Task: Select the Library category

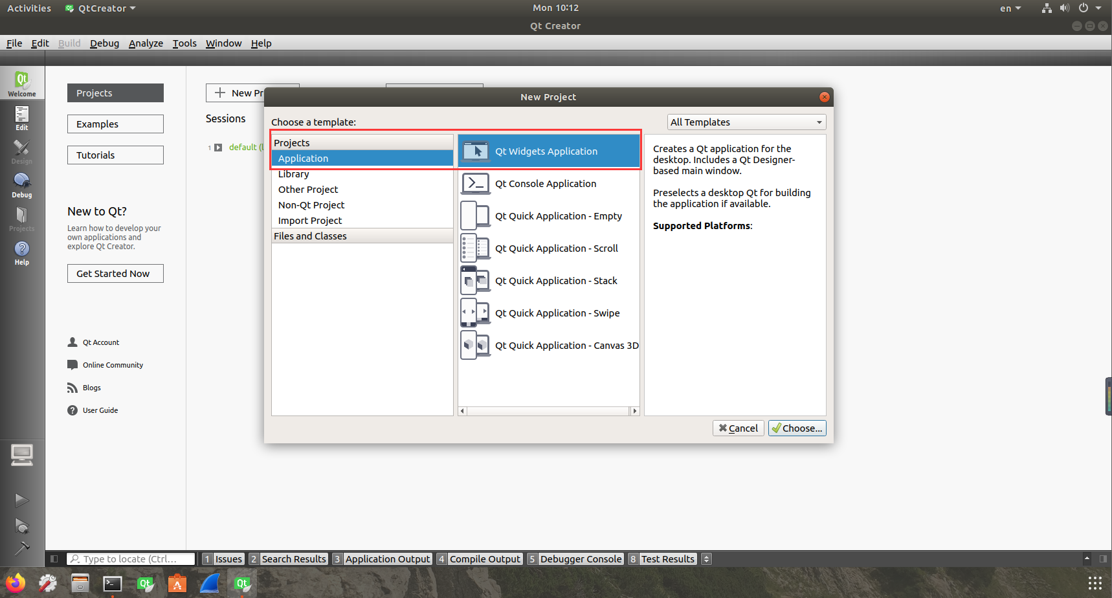Action: coord(362,174)
